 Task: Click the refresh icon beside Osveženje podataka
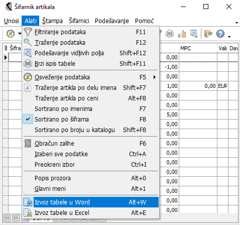[28, 77]
